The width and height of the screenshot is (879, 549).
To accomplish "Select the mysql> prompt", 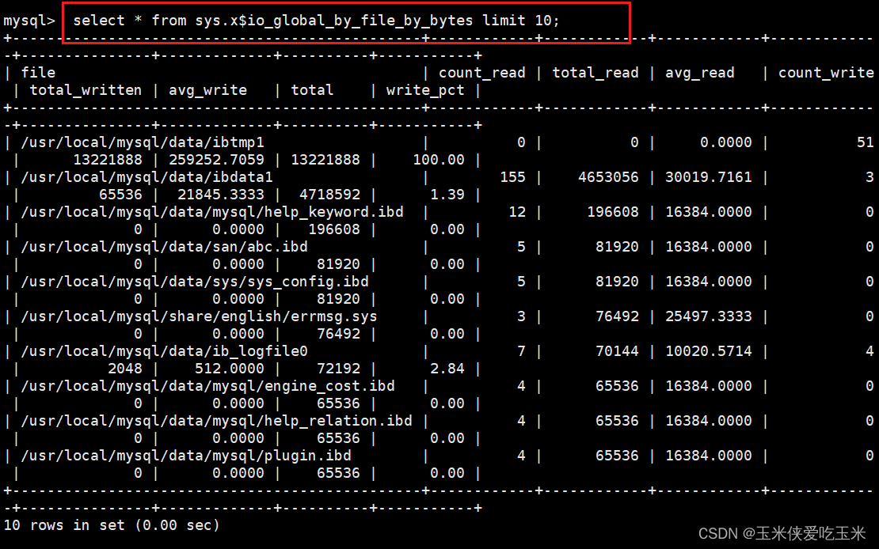I will click(x=29, y=21).
